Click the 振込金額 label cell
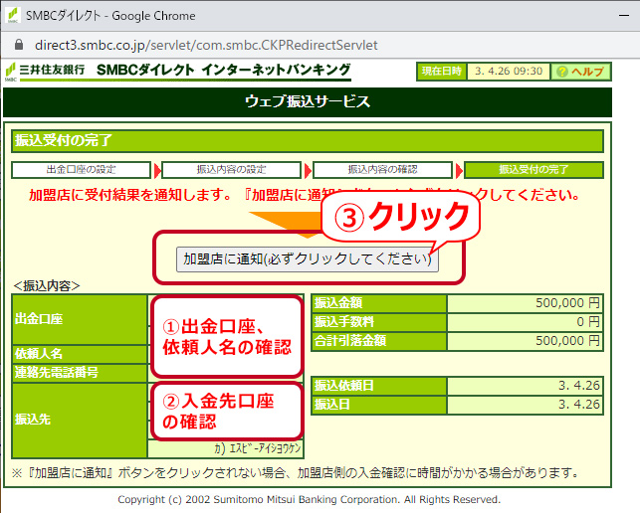 point(379,303)
